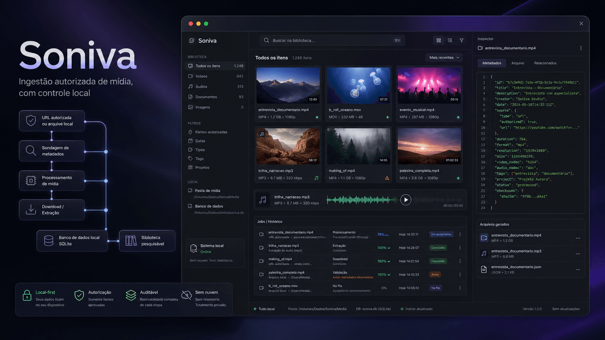Click Aviso status badge for palestra_completa.mp4
The image size is (605, 340).
coord(435,275)
